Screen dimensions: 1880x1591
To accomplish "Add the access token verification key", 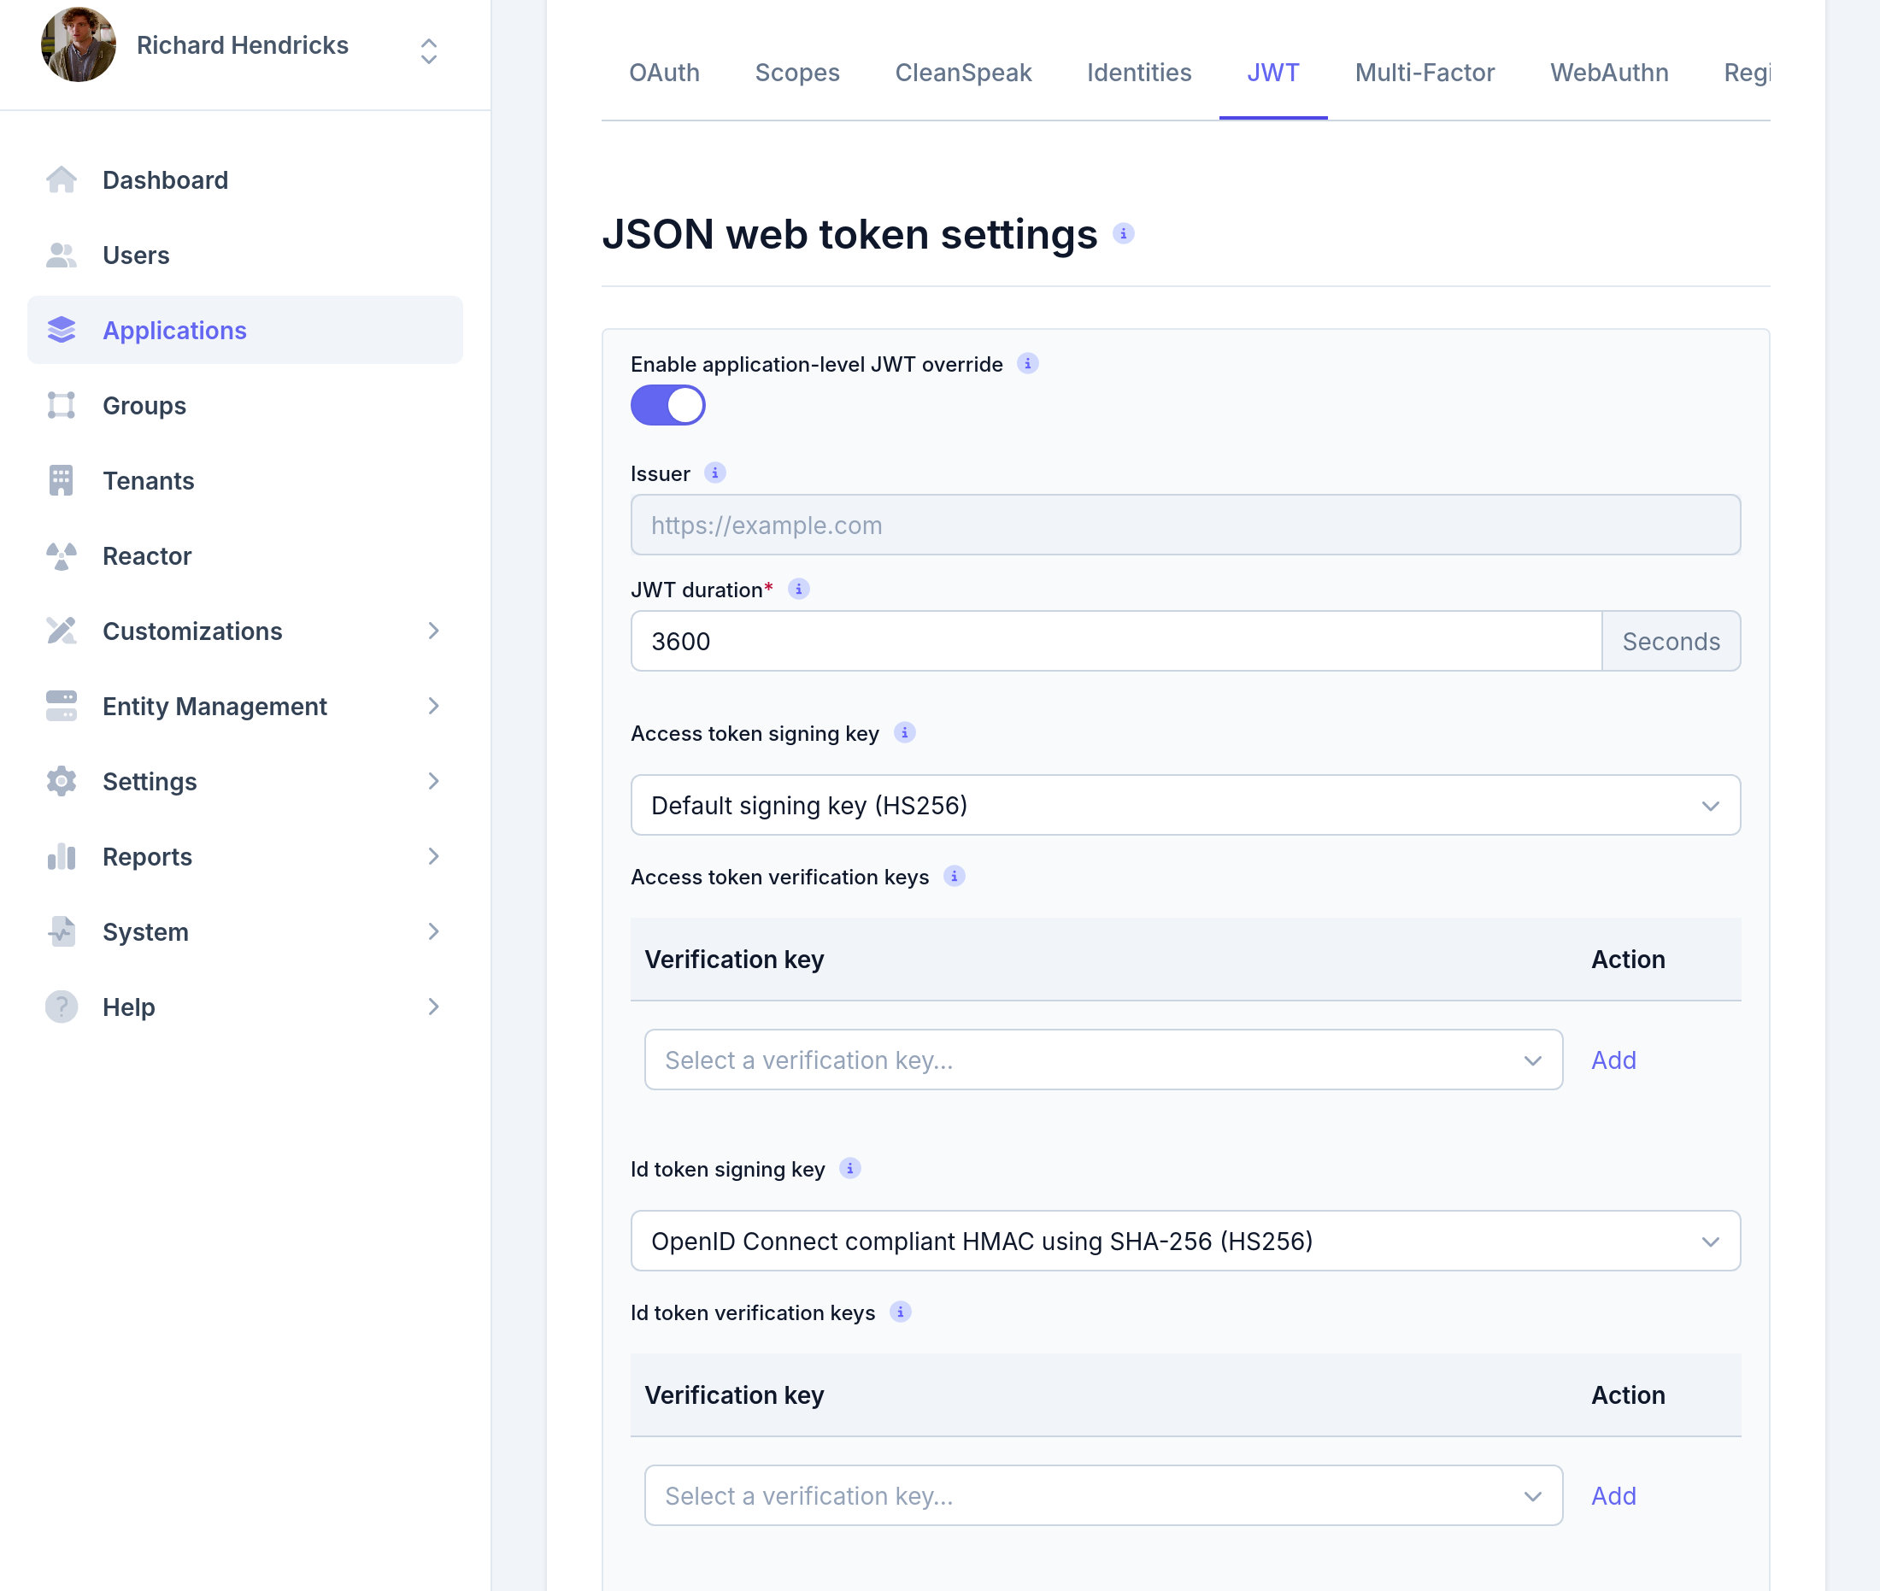I will click(1614, 1060).
